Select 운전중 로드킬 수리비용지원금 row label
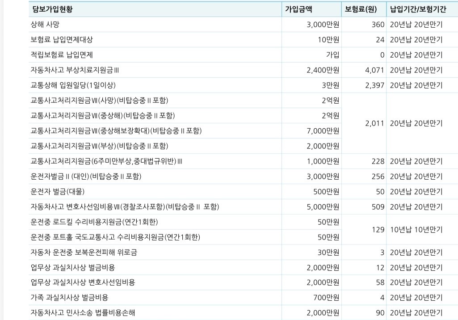 tap(94, 222)
